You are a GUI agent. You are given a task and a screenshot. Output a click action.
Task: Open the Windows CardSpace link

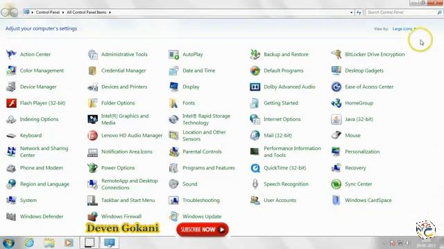368,200
